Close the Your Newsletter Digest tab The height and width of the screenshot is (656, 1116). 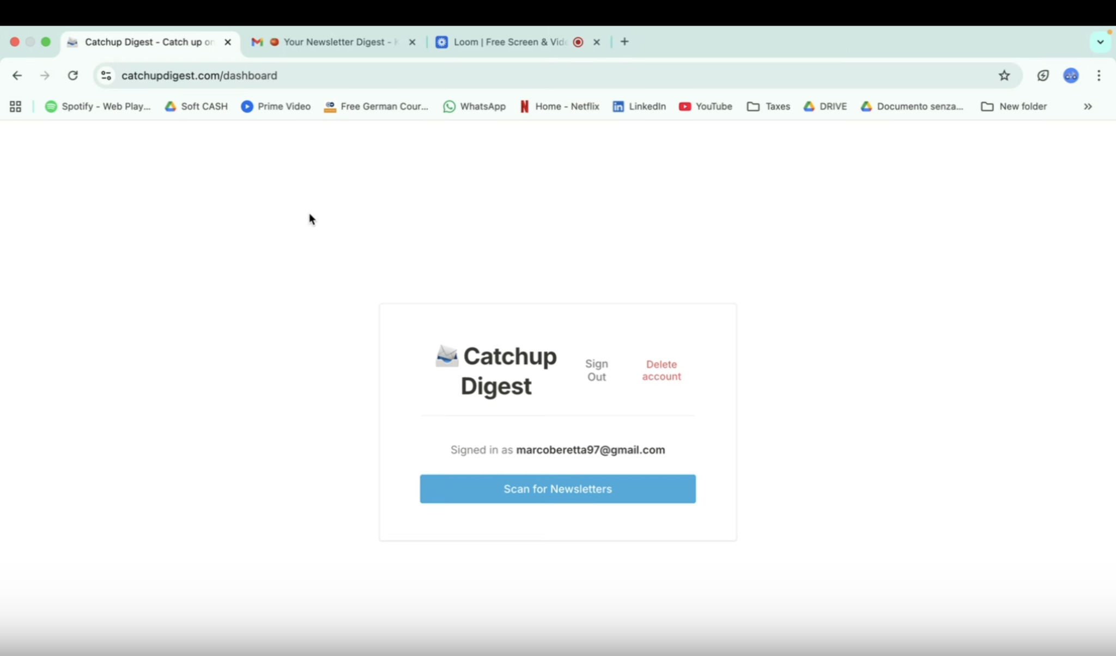[x=412, y=42]
